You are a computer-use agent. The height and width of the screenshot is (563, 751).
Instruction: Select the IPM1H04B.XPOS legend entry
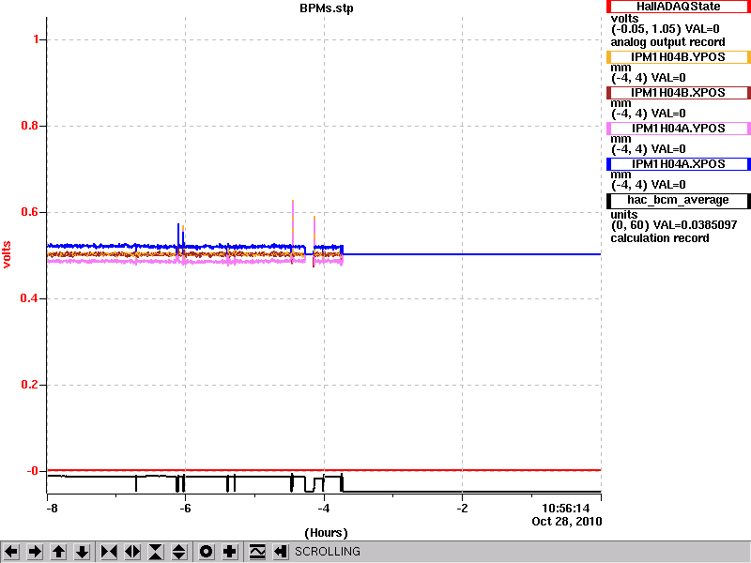[678, 92]
